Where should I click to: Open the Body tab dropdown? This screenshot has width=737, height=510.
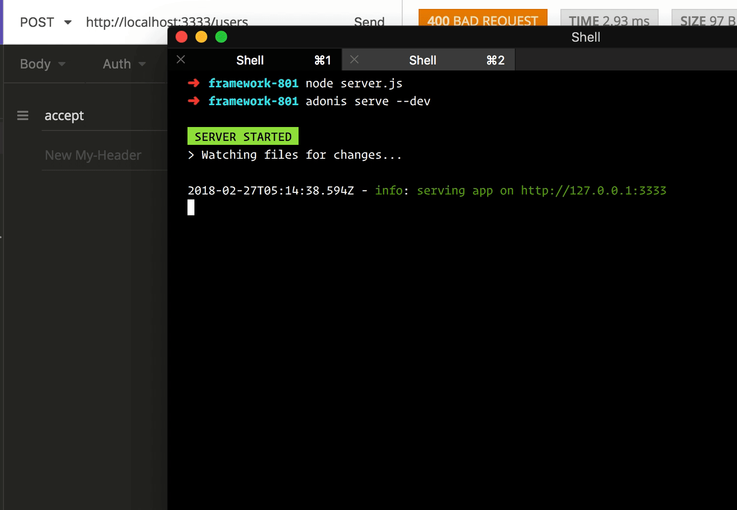coord(43,64)
